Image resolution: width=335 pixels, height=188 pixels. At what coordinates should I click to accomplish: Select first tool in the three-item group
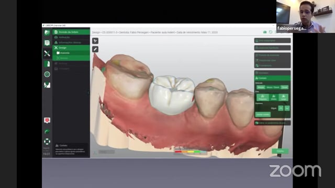(x=272, y=55)
